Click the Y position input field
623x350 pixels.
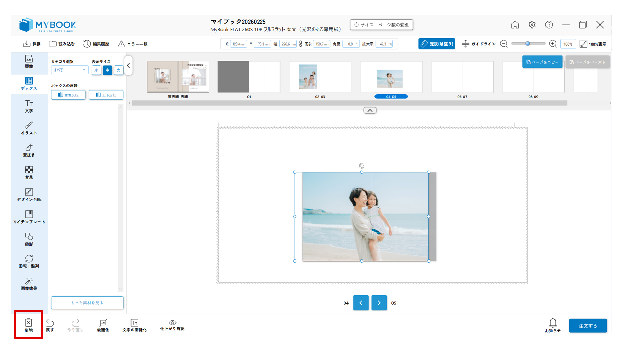click(263, 44)
